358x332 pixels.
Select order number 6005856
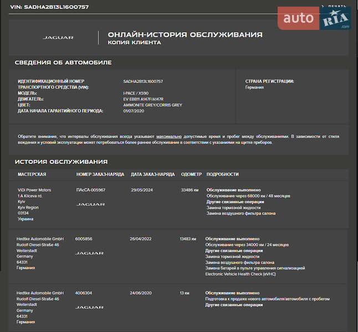(x=84, y=238)
